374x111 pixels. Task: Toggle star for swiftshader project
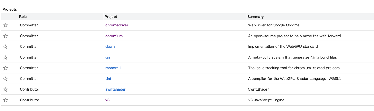pyautogui.click(x=5, y=89)
